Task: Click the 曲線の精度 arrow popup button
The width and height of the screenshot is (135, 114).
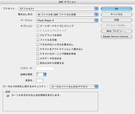Action: pos(45,75)
